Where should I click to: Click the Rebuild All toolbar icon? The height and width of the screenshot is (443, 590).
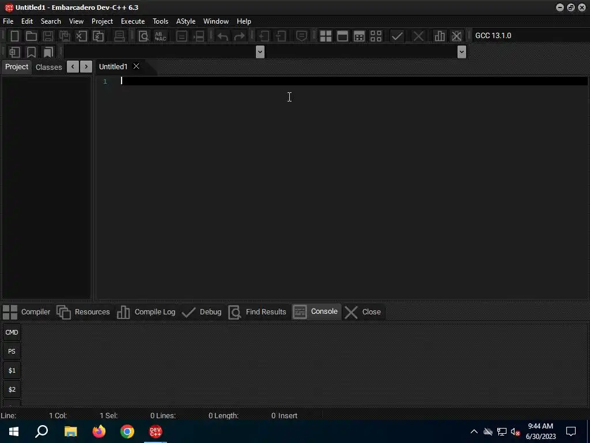click(376, 36)
